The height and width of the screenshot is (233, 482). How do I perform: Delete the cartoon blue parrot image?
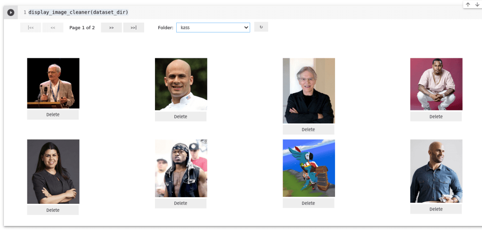click(x=308, y=203)
